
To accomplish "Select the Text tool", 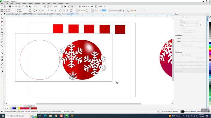I will [x=2, y=46].
